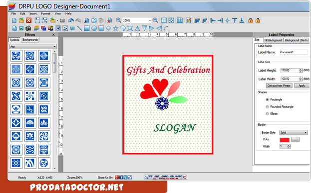Click the Facebook share icon in status bar

point(121,178)
